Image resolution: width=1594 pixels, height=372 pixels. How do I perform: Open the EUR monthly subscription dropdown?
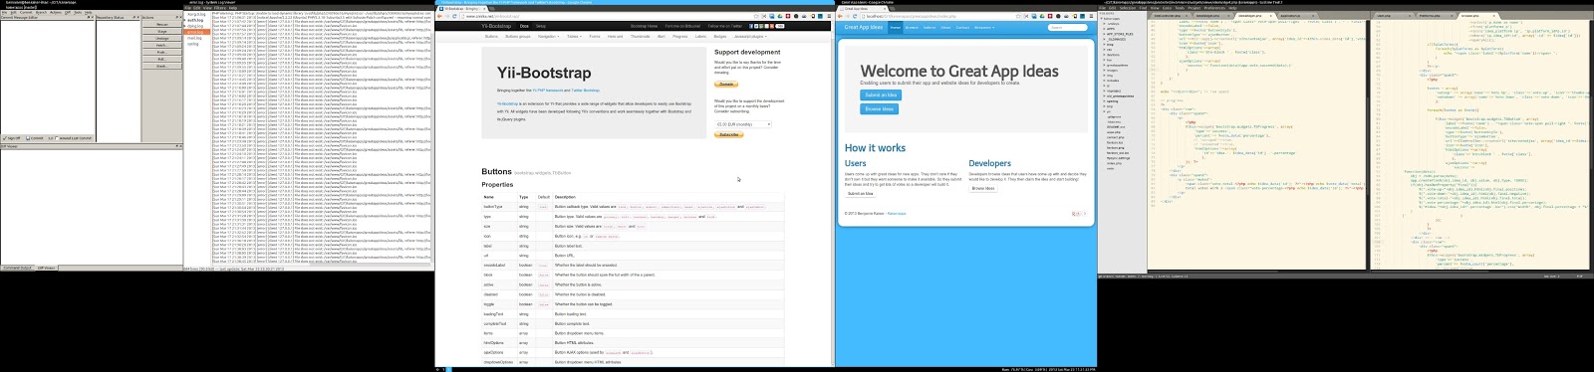[x=743, y=124]
